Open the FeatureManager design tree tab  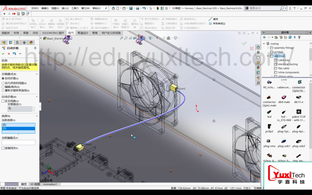4,42
